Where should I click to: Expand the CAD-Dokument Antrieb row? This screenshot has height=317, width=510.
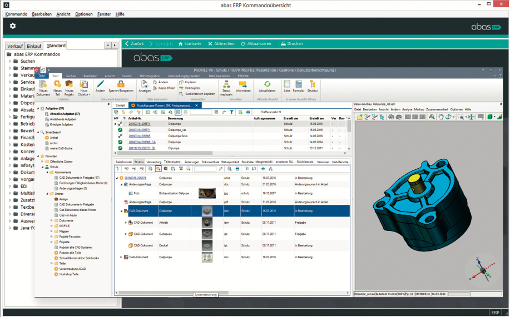click(126, 223)
